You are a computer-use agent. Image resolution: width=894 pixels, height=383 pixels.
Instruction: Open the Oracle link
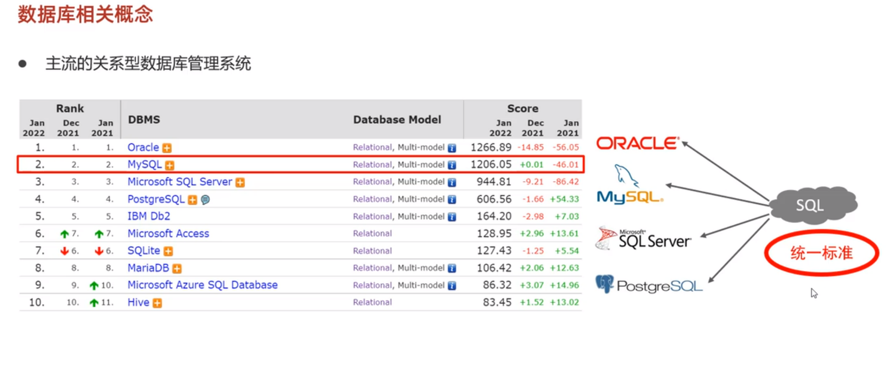(143, 148)
